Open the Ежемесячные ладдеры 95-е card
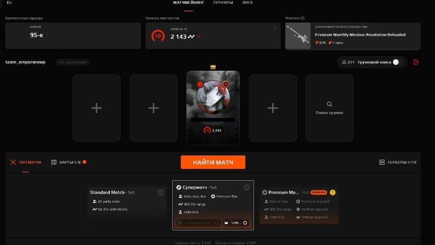The height and width of the screenshot is (245, 435). tap(73, 36)
